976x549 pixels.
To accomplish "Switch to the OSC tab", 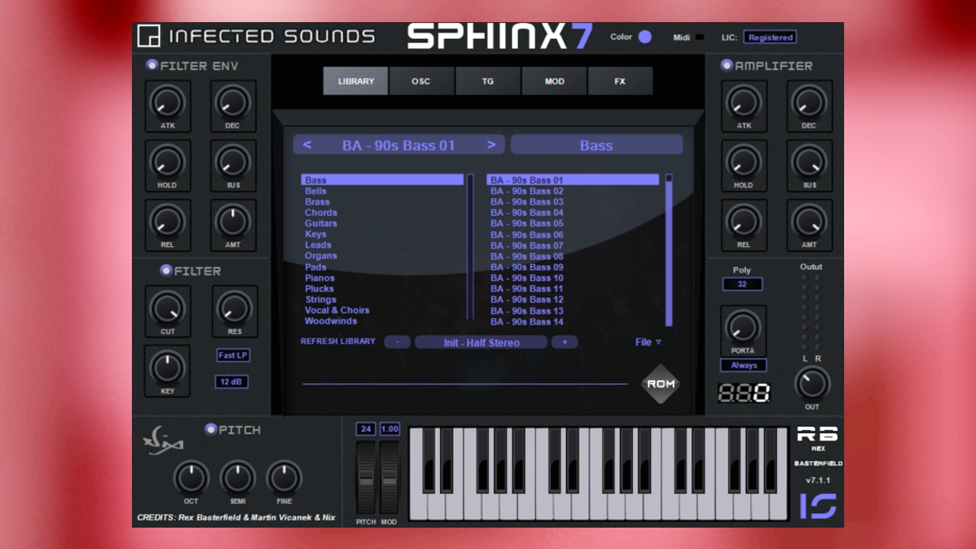I will coord(421,81).
